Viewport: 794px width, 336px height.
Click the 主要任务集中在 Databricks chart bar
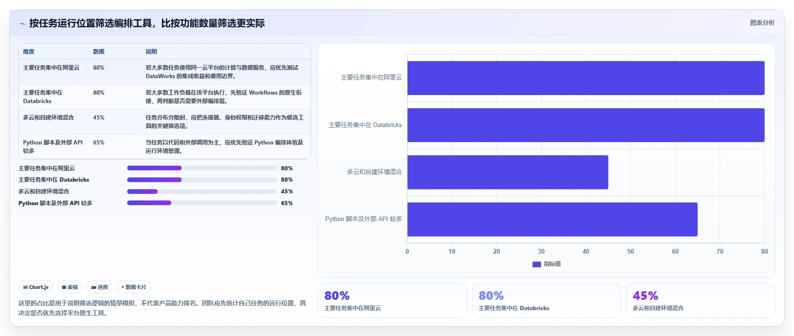click(585, 125)
